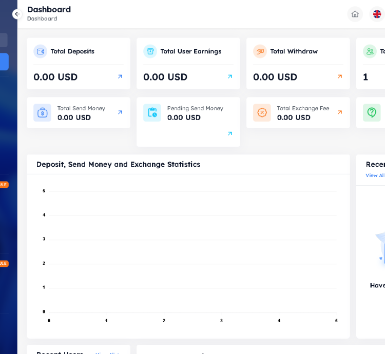
Task: Click the Pending Send Money label
Action: pyautogui.click(x=195, y=108)
